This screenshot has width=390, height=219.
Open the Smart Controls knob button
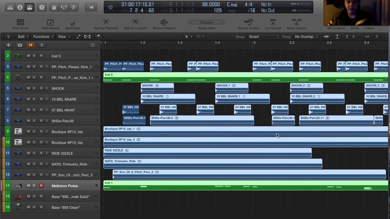54,7
